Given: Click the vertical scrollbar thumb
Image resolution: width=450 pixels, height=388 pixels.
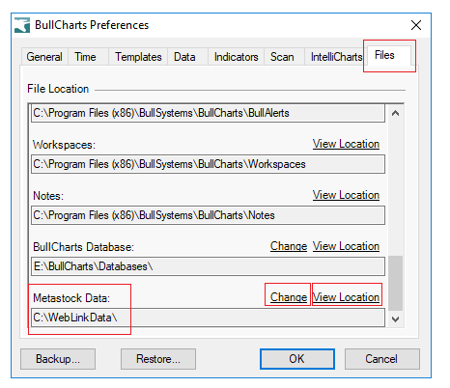Looking at the screenshot, I should coord(396,283).
